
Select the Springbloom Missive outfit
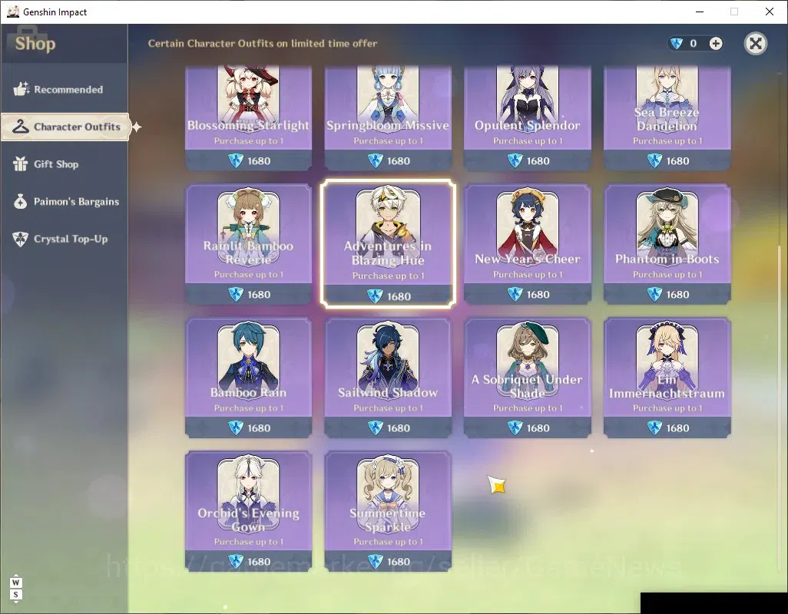[387, 118]
